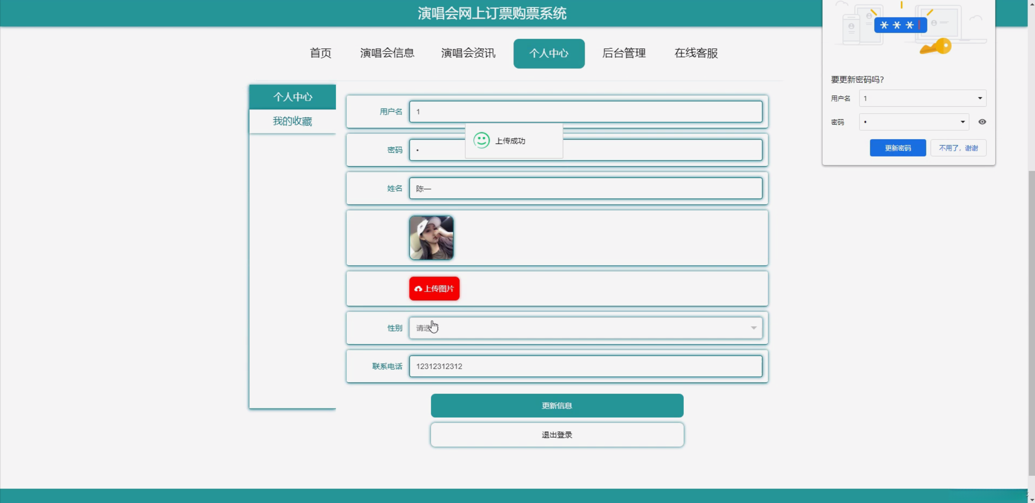Open 后台管理 menu item
1035x503 pixels.
[624, 53]
